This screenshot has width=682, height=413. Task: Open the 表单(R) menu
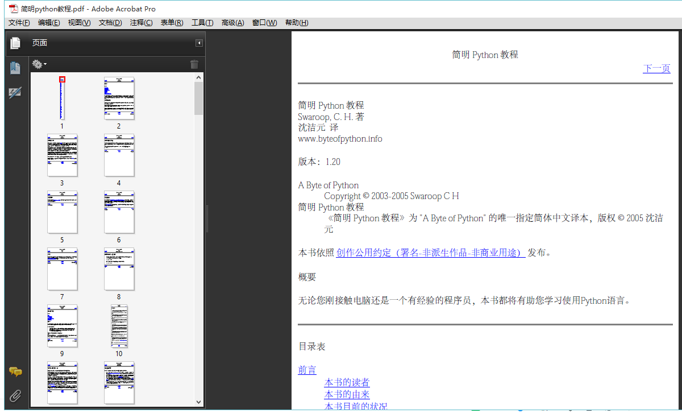172,23
